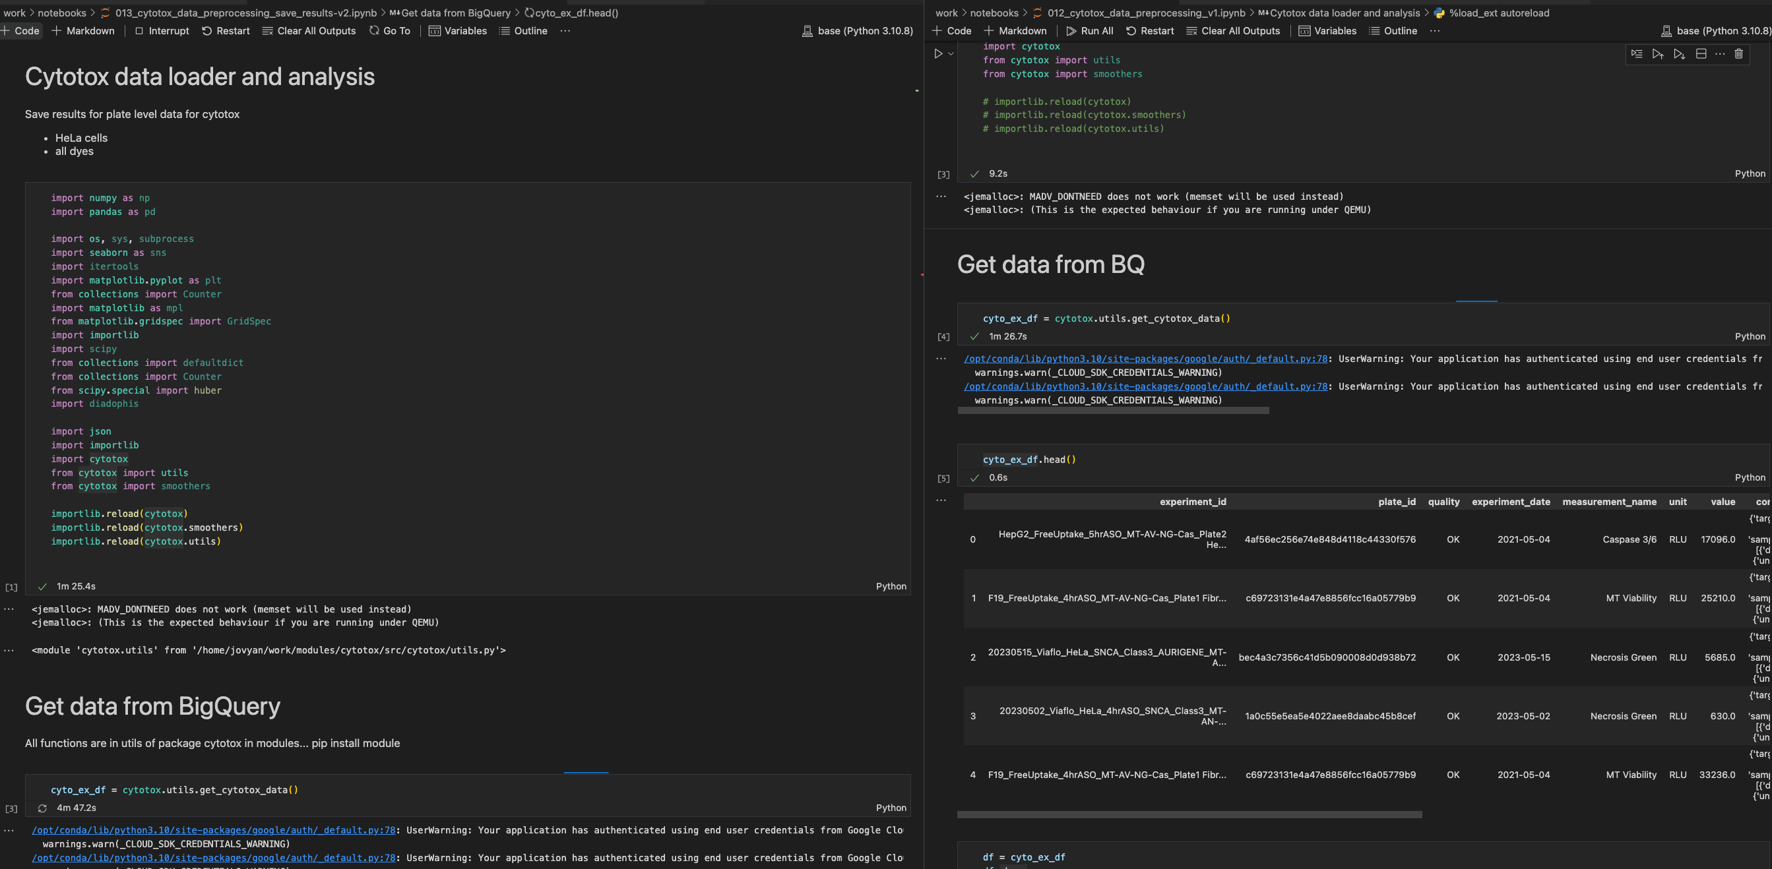Click the notebooks breadcrumb in right editor
This screenshot has width=1772, height=869.
click(994, 13)
